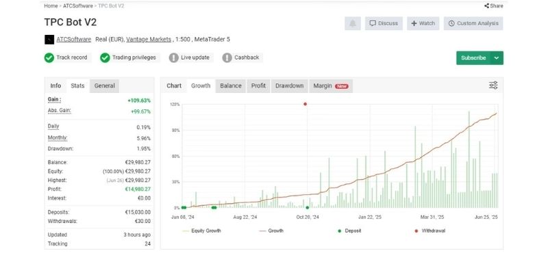Click the Live update warning icon
Viewport: 548px width, 253px height.
click(174, 57)
